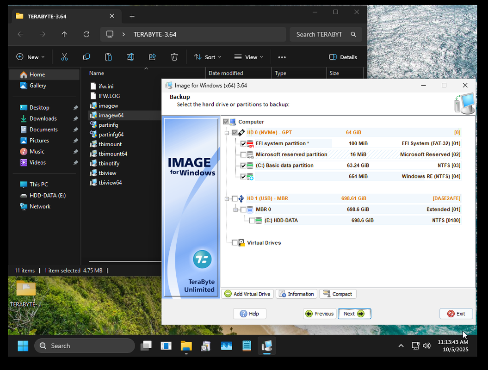This screenshot has width=488, height=370.
Task: Open File Explorer from the taskbar
Action: click(186, 346)
